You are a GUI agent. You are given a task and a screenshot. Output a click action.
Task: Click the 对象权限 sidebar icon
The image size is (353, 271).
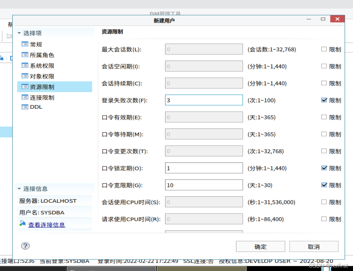pyautogui.click(x=25, y=76)
